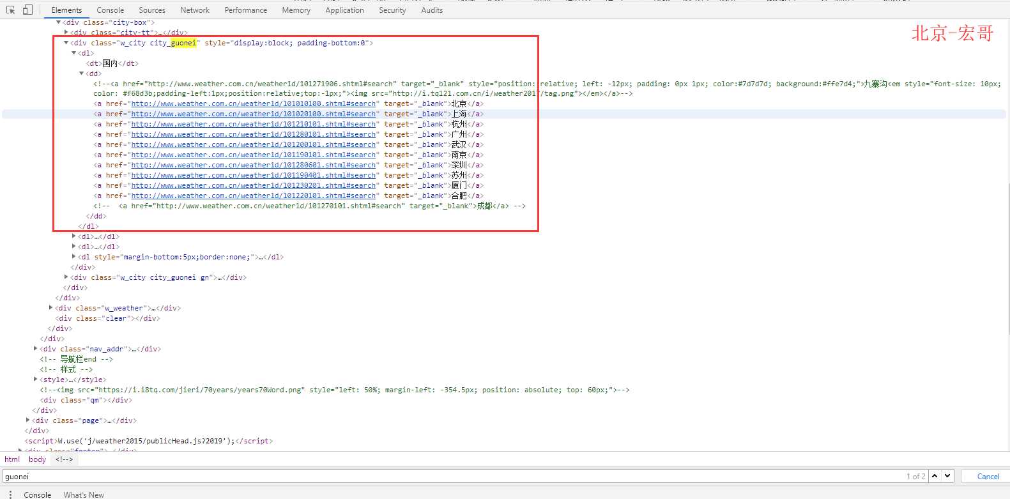Collapse the dd element node

coord(81,73)
